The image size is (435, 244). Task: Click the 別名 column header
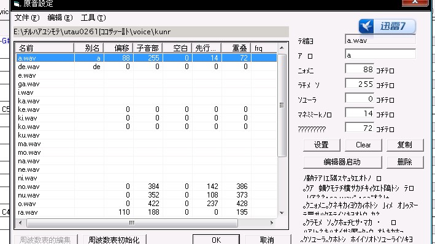pyautogui.click(x=89, y=48)
